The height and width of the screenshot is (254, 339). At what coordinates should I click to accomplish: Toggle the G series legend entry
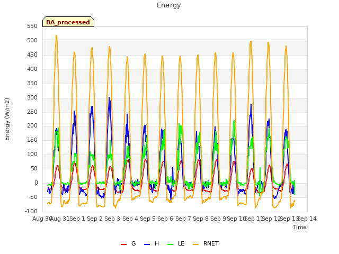click(x=128, y=243)
